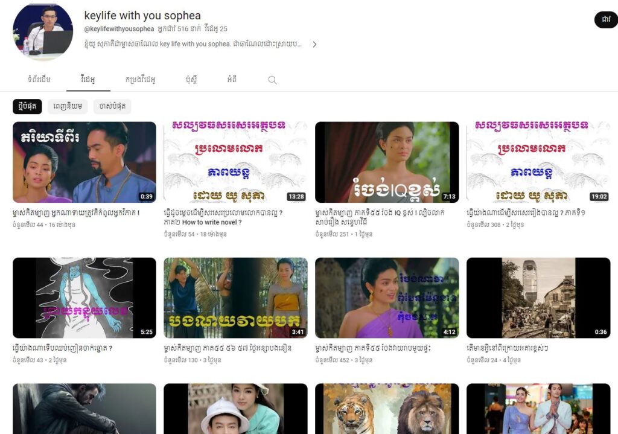Filter videos by ពេញនិយម popular chip
Viewport: 618px width, 434px height.
(68, 106)
